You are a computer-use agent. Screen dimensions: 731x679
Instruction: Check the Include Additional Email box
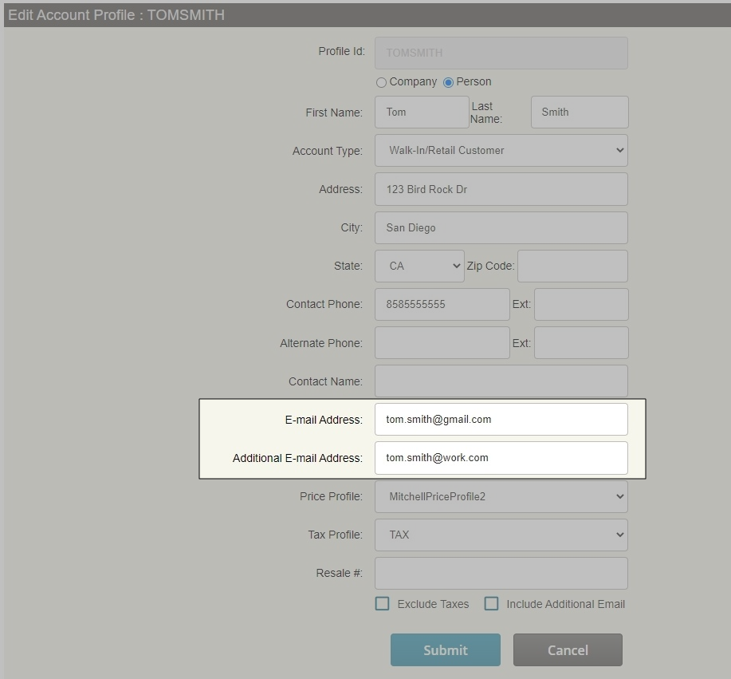coord(492,604)
